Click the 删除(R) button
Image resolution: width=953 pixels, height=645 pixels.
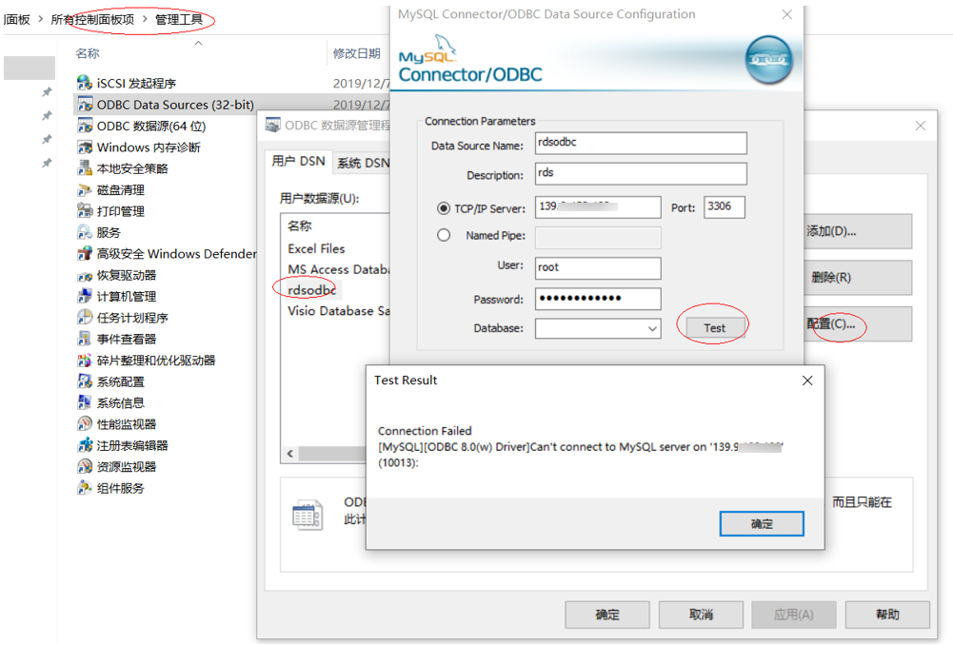(858, 278)
